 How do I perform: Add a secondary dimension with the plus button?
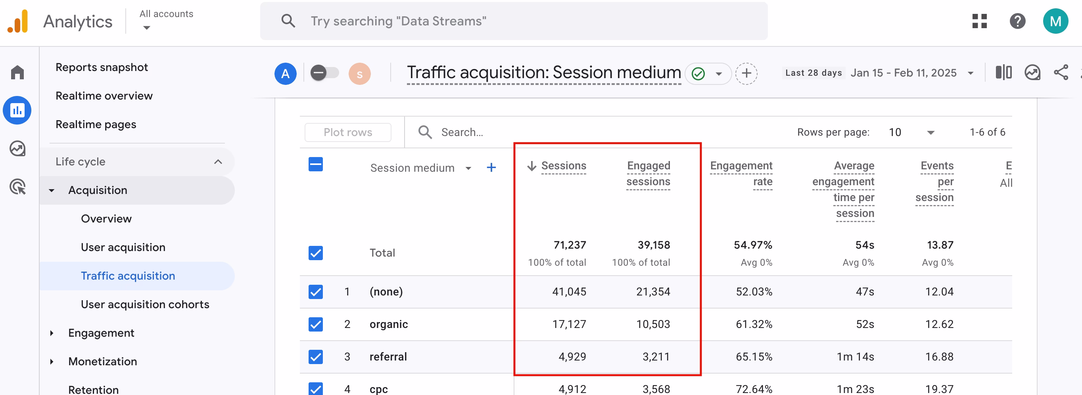(491, 167)
